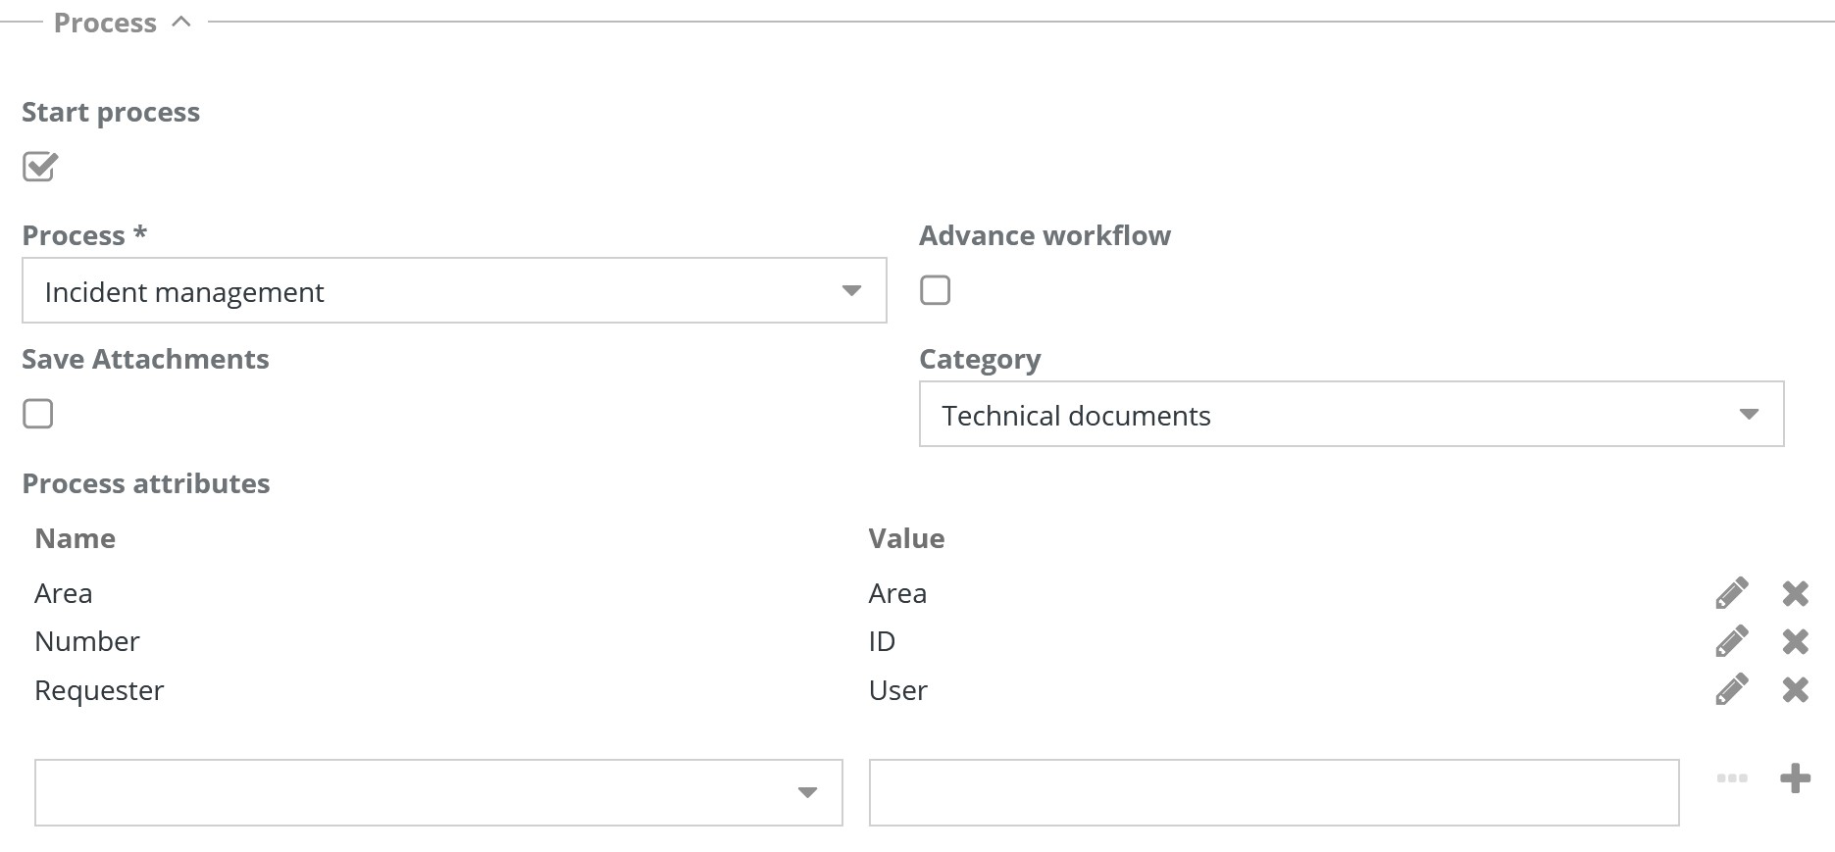The width and height of the screenshot is (1835, 852).
Task: Click the ellipsis icon beside value field
Action: pyautogui.click(x=1732, y=778)
